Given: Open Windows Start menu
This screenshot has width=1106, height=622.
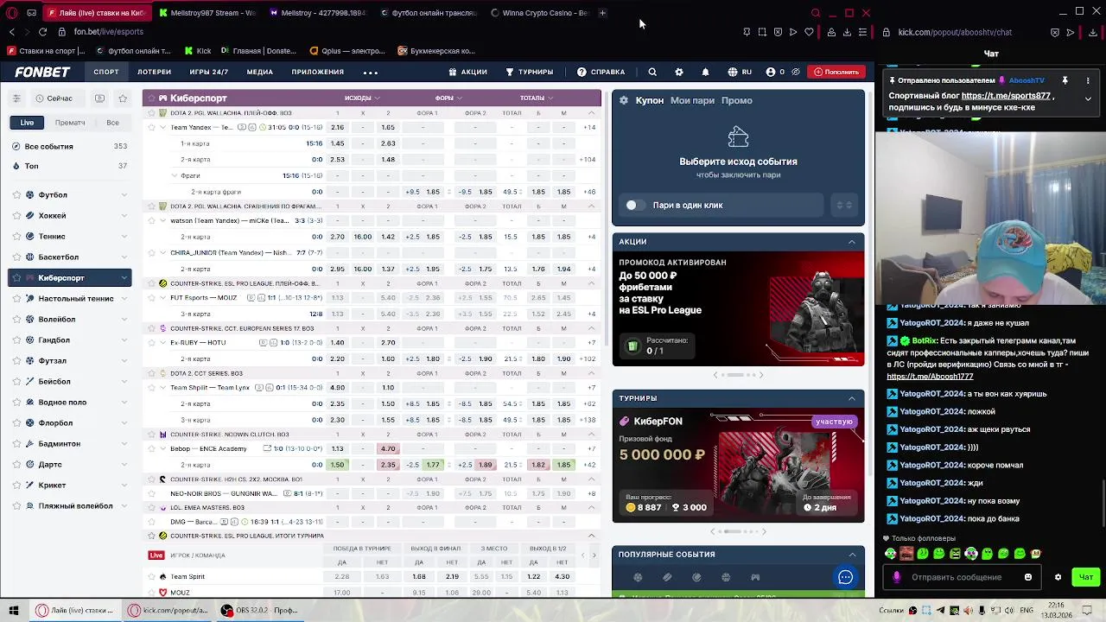Looking at the screenshot, I should pos(14,610).
